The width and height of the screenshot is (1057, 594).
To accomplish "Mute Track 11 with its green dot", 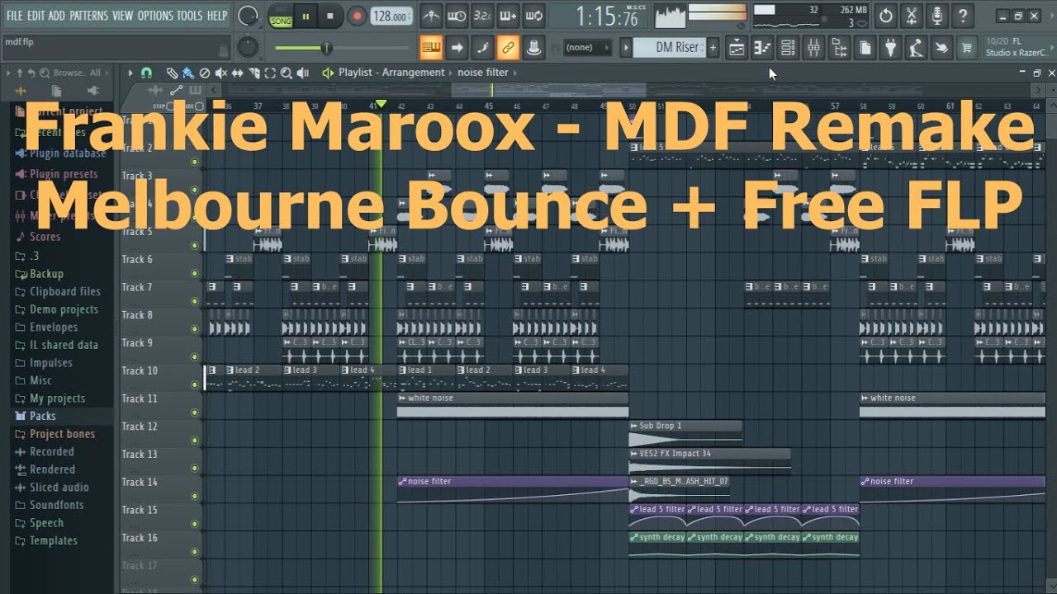I will [195, 412].
